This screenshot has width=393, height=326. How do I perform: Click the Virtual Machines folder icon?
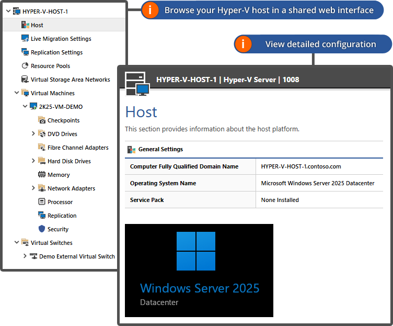coord(25,93)
